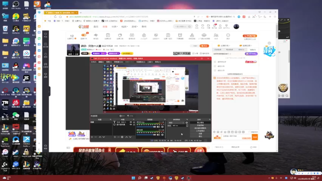The width and height of the screenshot is (322, 181).
Task: Click the stop streaming button in OBS controls
Action: coord(200,123)
